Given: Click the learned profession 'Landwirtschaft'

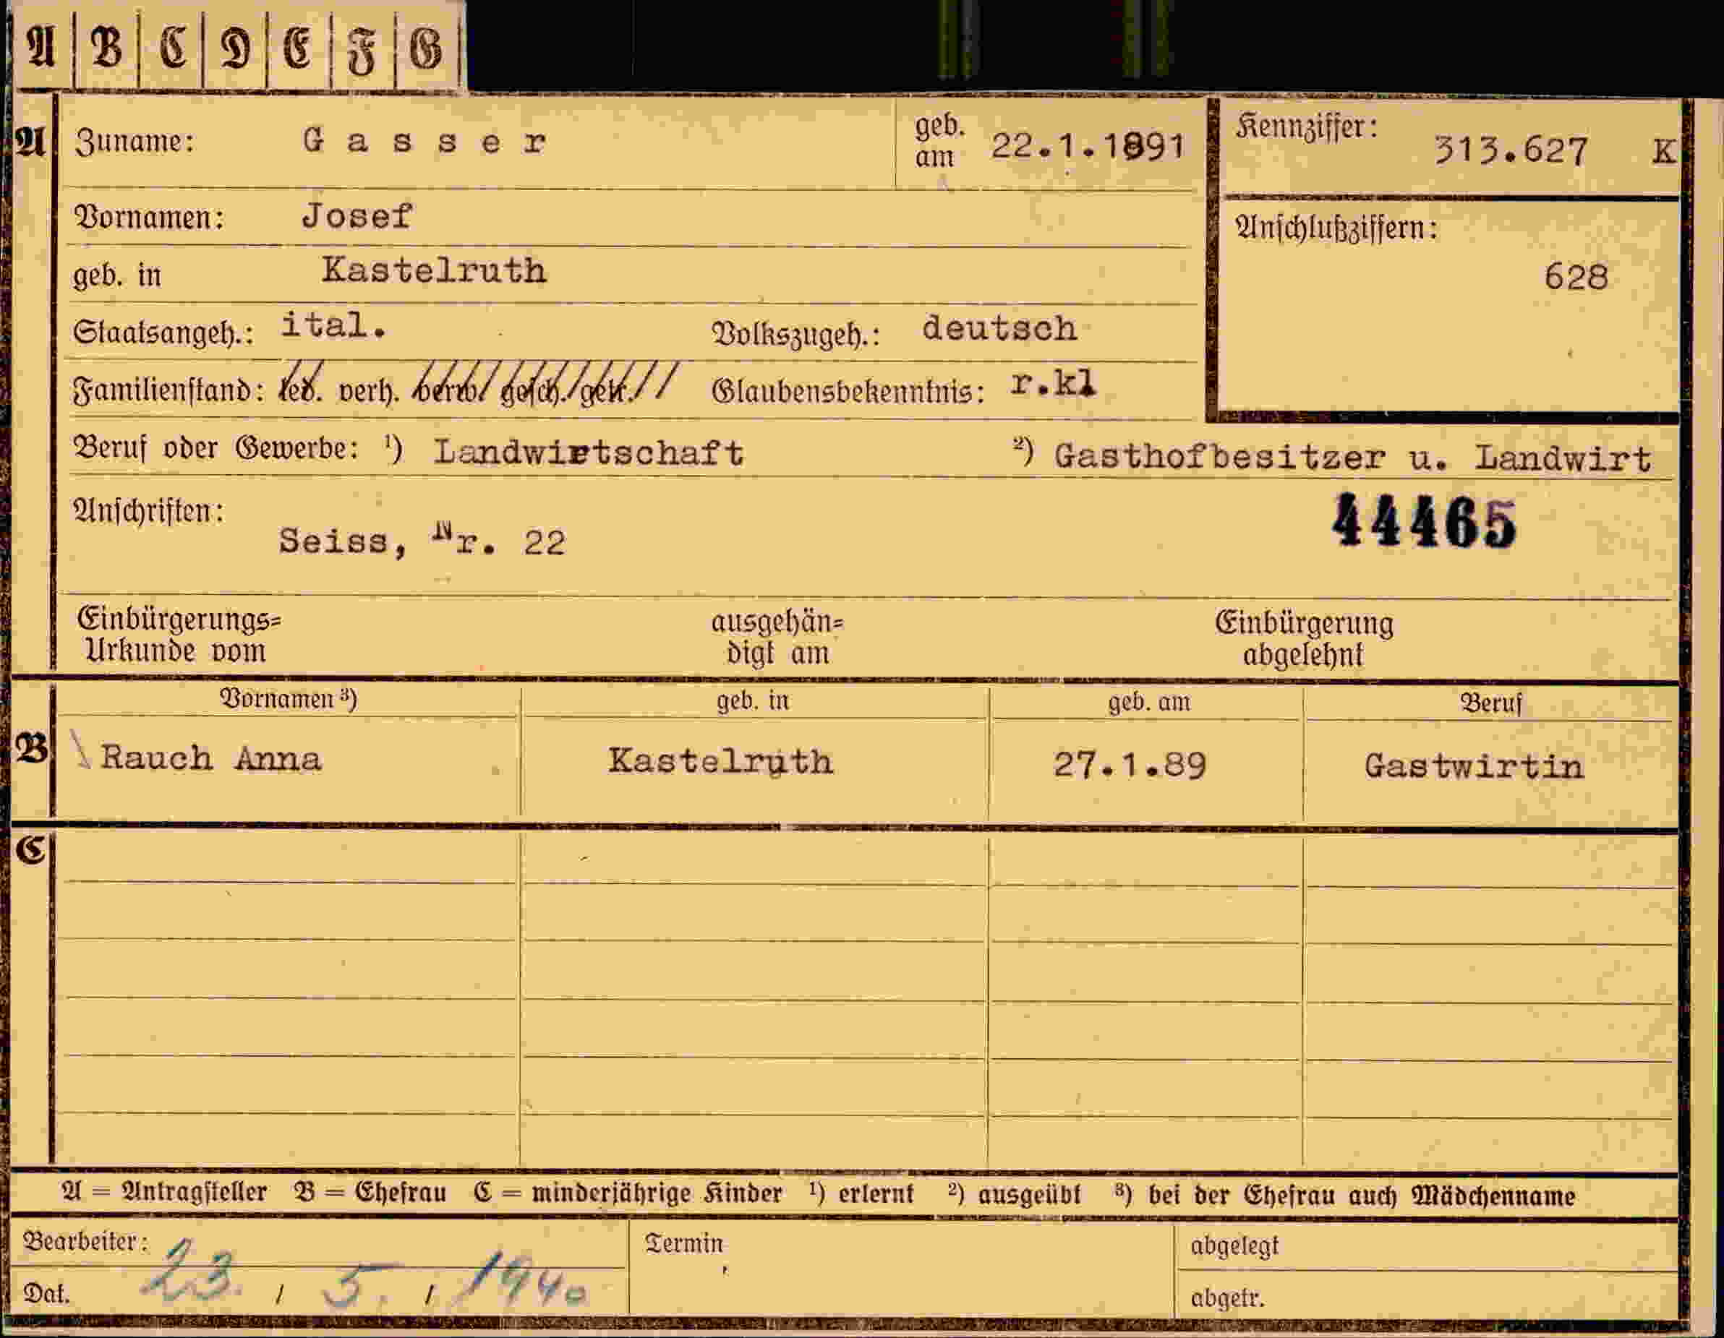Looking at the screenshot, I should pos(589,452).
